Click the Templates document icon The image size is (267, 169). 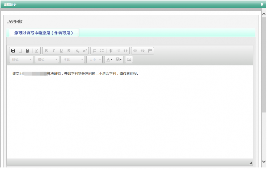click(x=36, y=51)
